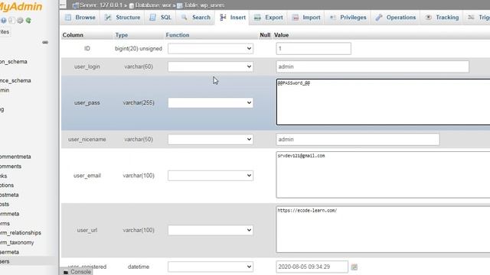Open the ID function dropdown

[x=211, y=49]
